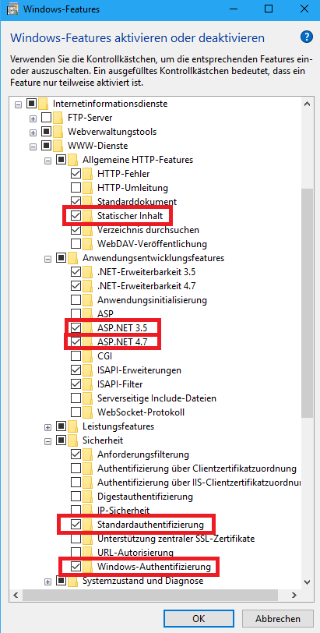Viewport: 320px width, 633px height.
Task: Expand the FTP-Server node
Action: point(33,118)
